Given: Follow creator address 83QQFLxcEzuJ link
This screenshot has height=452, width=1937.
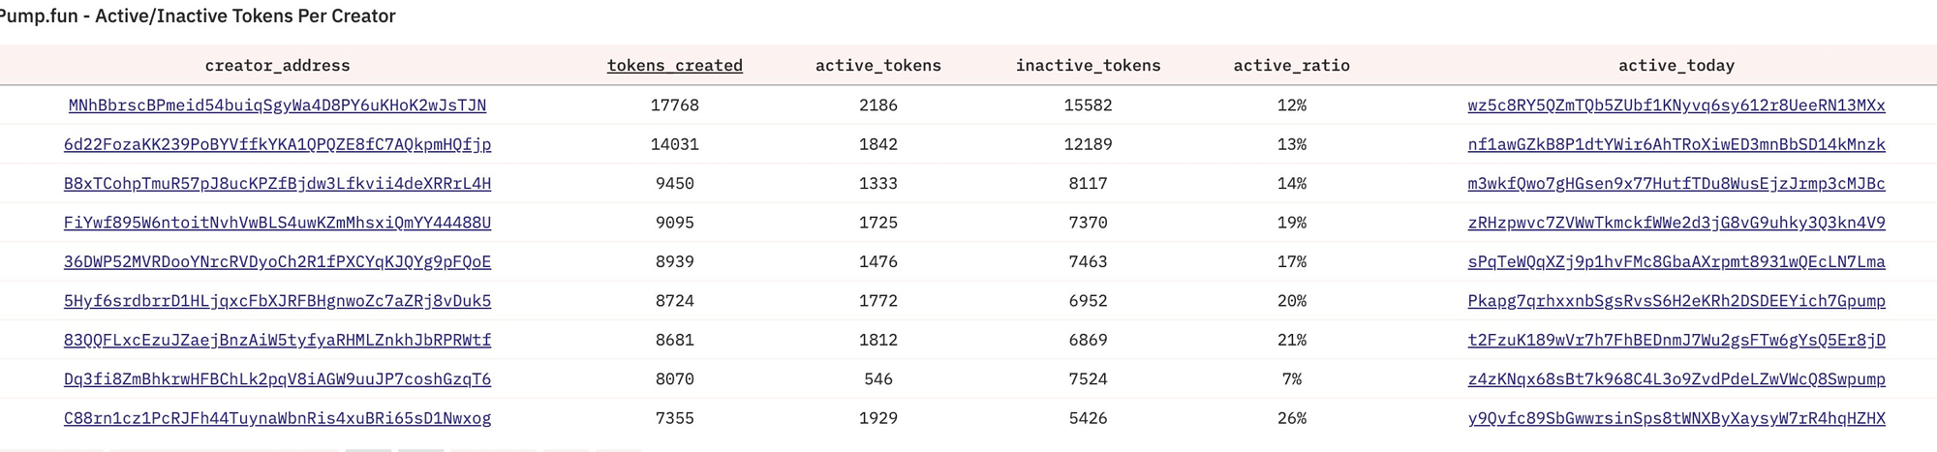Looking at the screenshot, I should 277,341.
